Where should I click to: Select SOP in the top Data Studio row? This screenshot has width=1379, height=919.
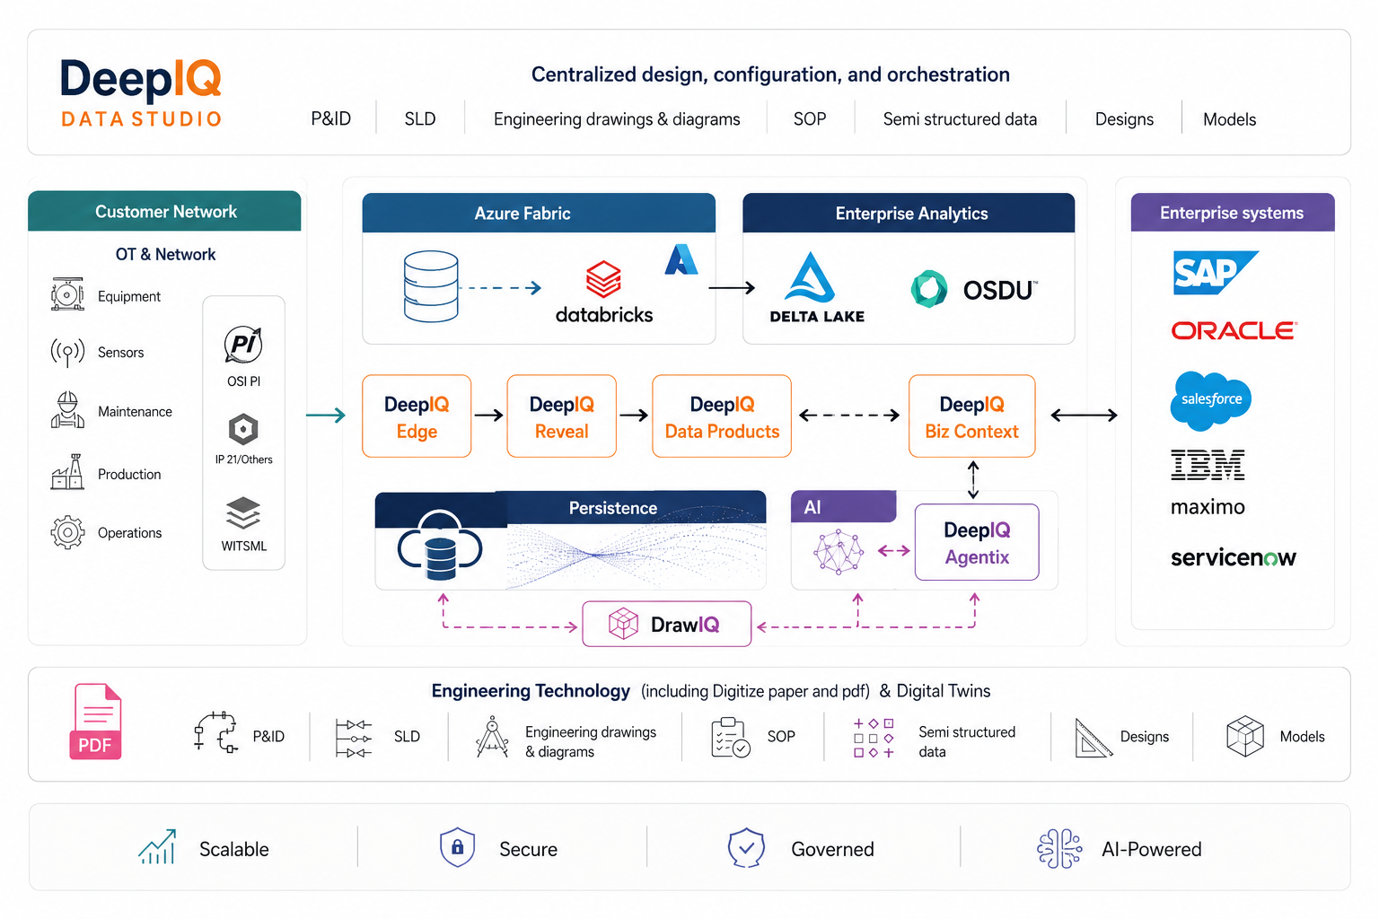[810, 118]
